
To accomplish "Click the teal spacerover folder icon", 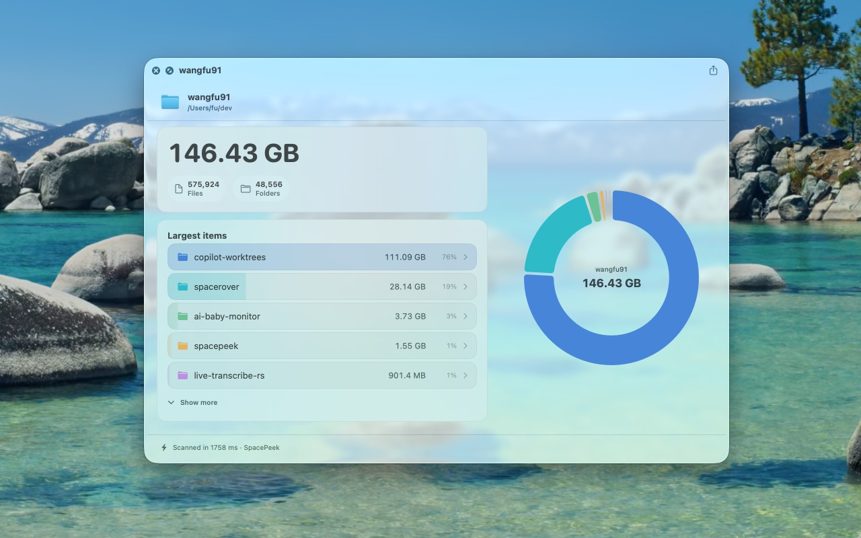I will point(182,286).
